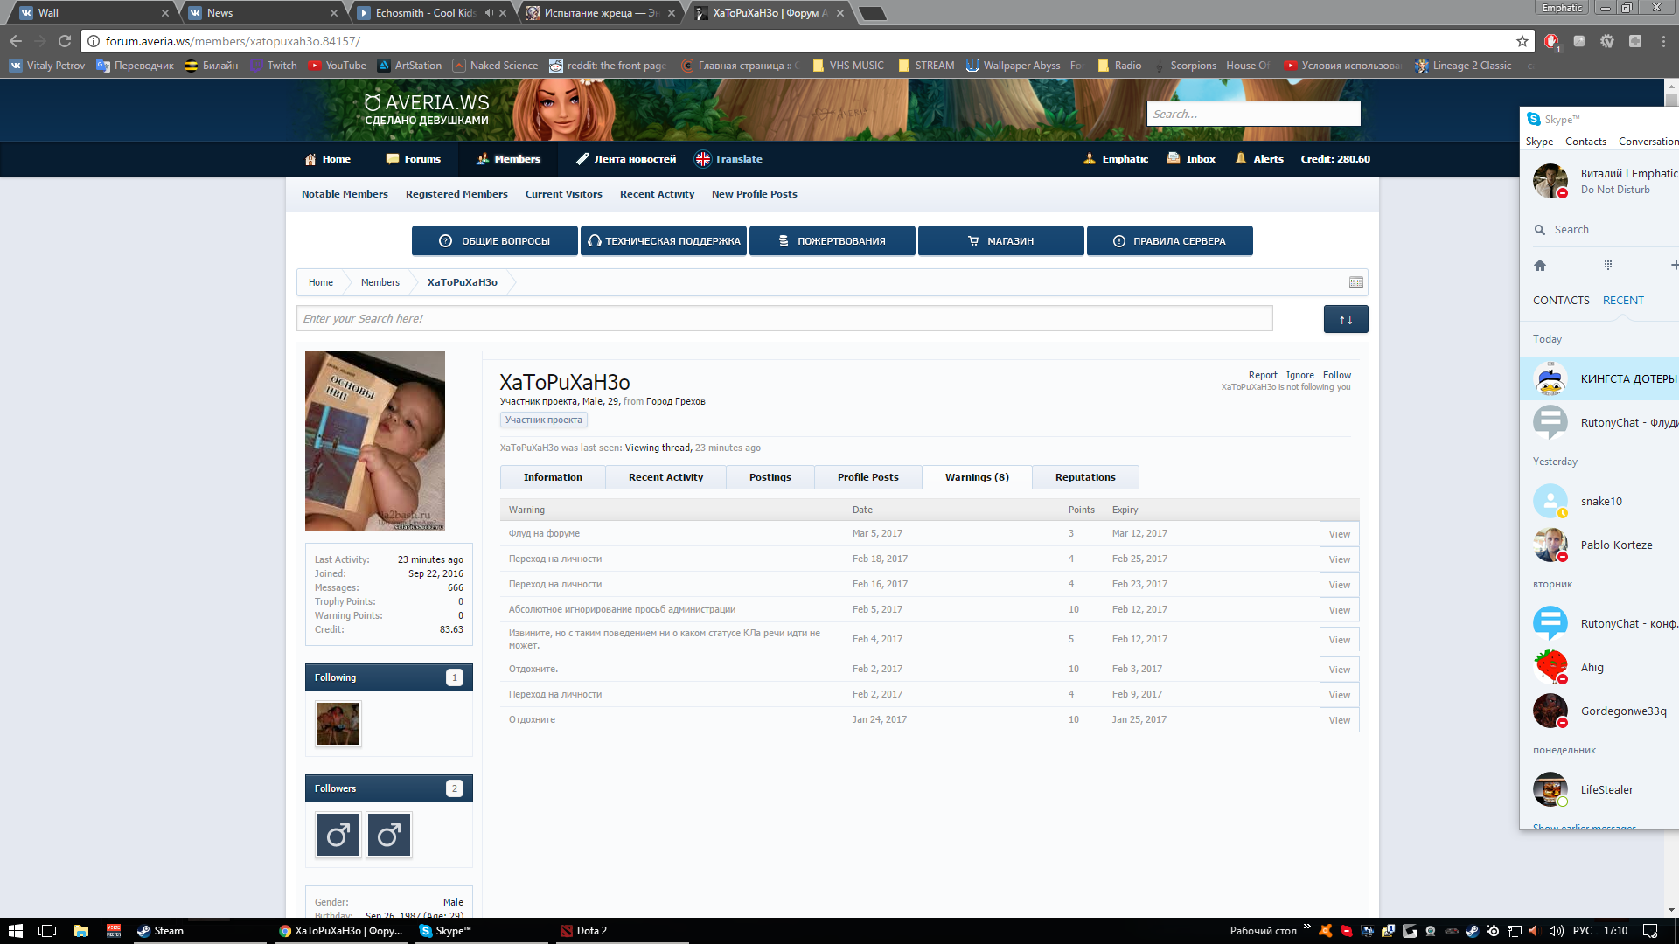Open the Recent Activity profile tab

tap(665, 477)
